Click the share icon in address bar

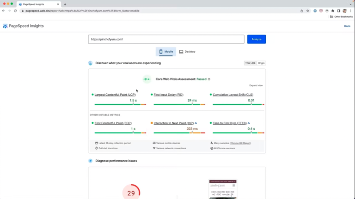(x=301, y=11)
